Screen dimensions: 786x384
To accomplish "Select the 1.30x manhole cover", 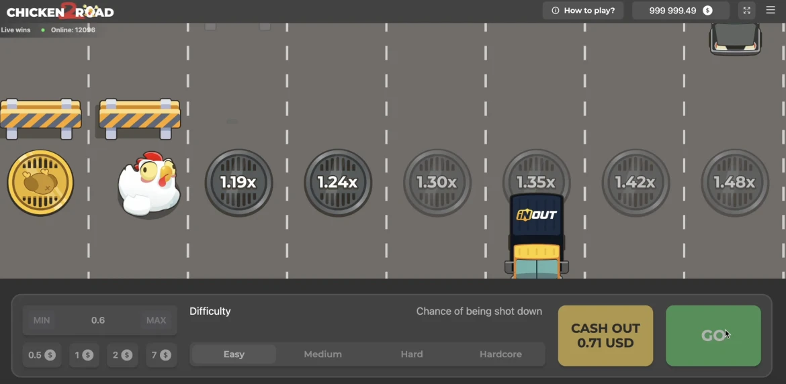I will (x=437, y=183).
